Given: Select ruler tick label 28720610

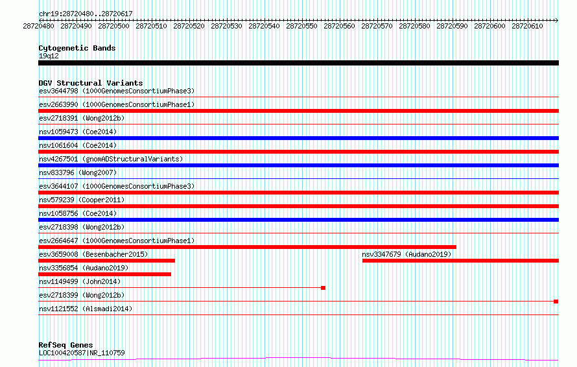Looking at the screenshot, I should tap(527, 26).
